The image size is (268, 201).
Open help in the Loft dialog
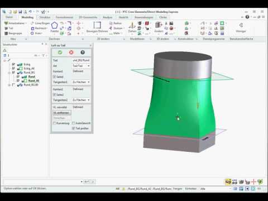pos(83,52)
